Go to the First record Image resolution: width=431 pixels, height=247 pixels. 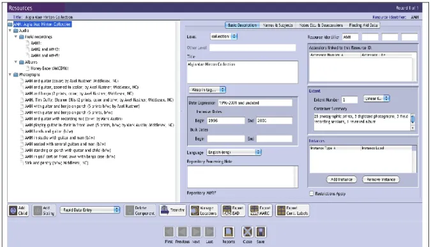click(169, 232)
